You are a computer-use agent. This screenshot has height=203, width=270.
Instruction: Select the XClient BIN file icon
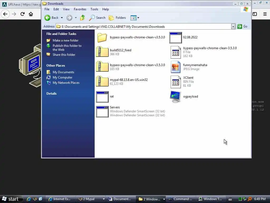pyautogui.click(x=176, y=82)
